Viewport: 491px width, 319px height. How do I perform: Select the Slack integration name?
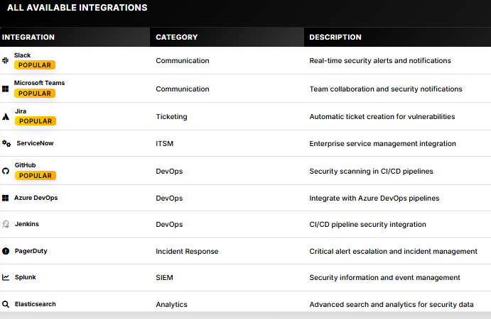click(22, 55)
